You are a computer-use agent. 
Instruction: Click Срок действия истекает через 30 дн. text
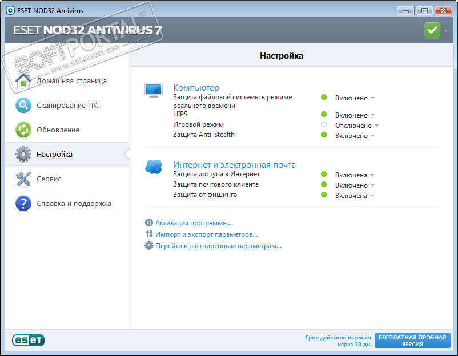pyautogui.click(x=338, y=341)
